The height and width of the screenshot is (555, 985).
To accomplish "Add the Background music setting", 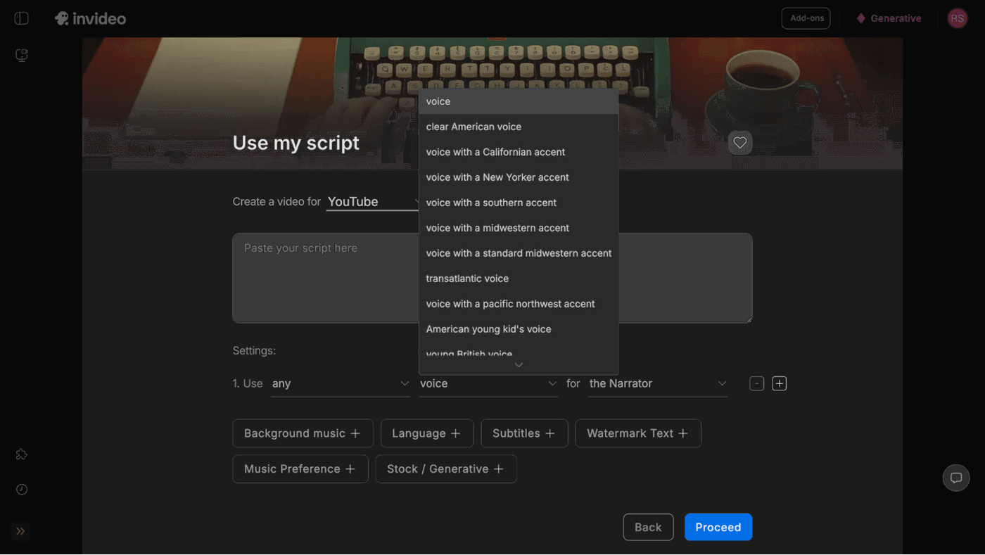I will (x=302, y=433).
